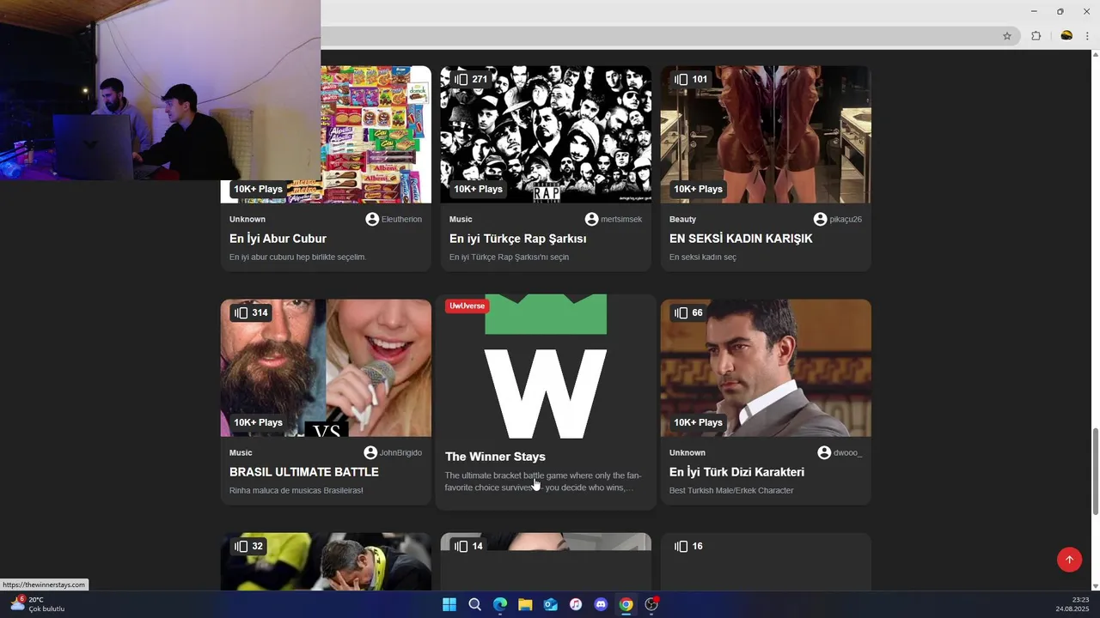Click the Beauty category label

coord(682,219)
